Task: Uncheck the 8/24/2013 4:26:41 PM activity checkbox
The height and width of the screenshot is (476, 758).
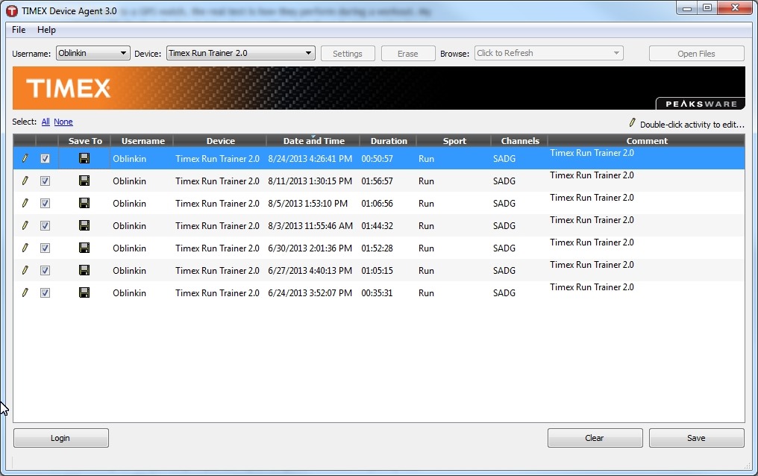Action: point(45,158)
